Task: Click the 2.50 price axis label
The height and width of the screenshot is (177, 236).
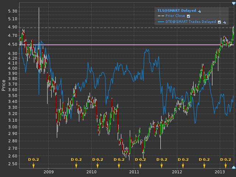Action: pyautogui.click(x=13, y=164)
